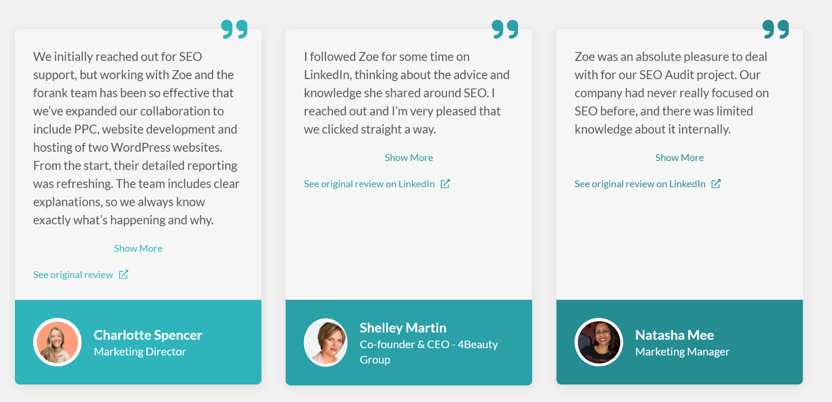
Task: Expand Shelley Martin's review with Show More
Action: coord(409,157)
